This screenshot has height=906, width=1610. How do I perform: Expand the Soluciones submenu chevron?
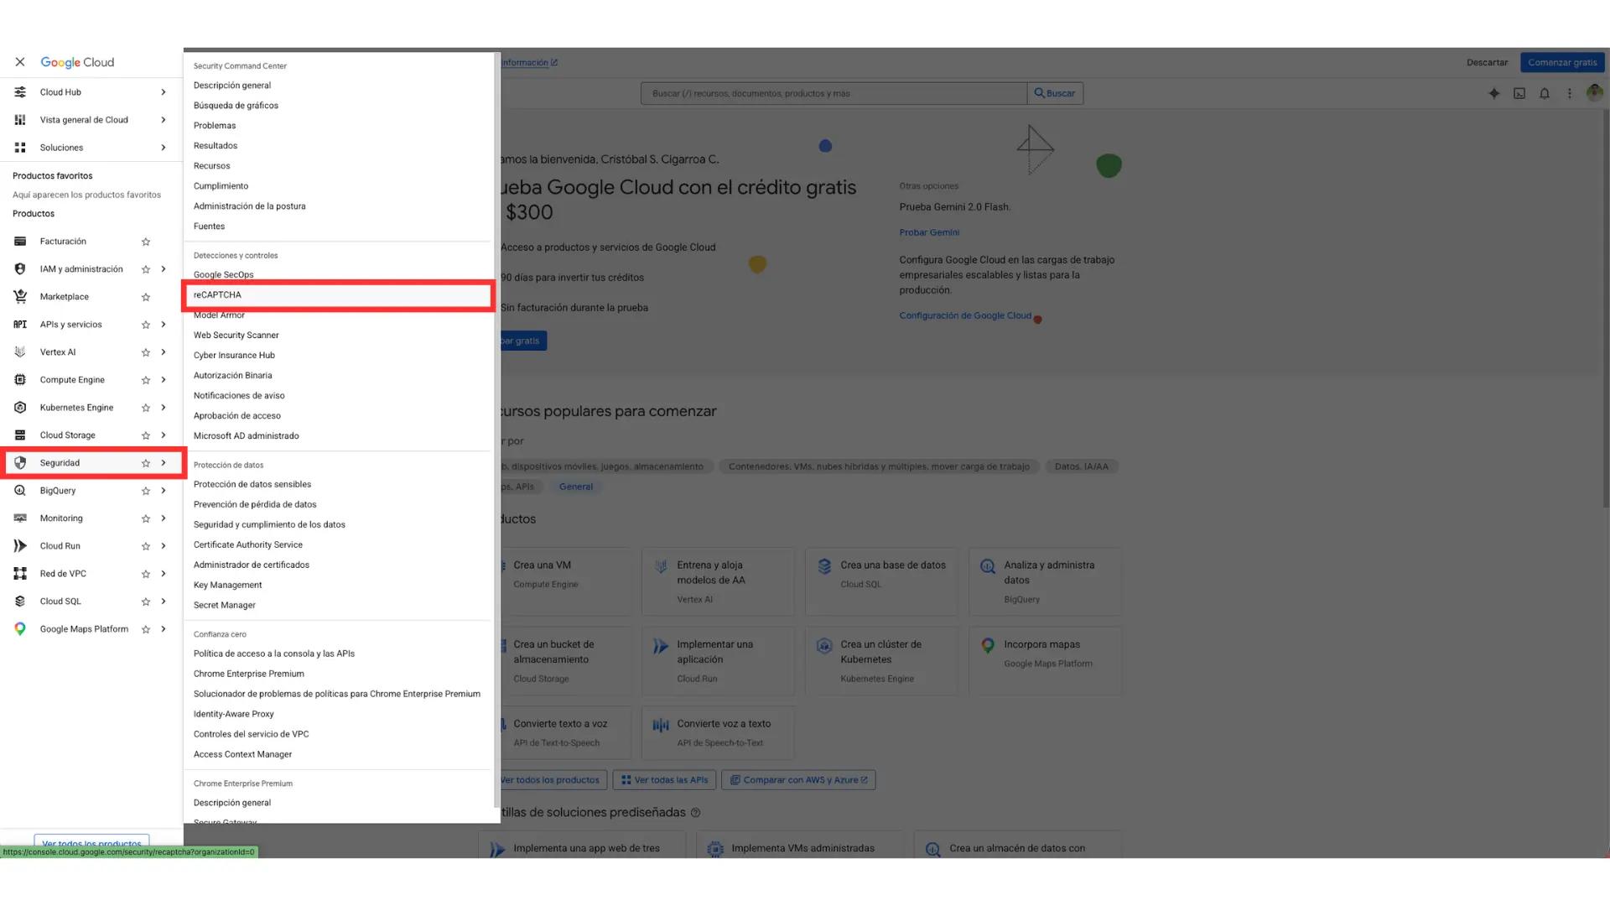pyautogui.click(x=164, y=148)
